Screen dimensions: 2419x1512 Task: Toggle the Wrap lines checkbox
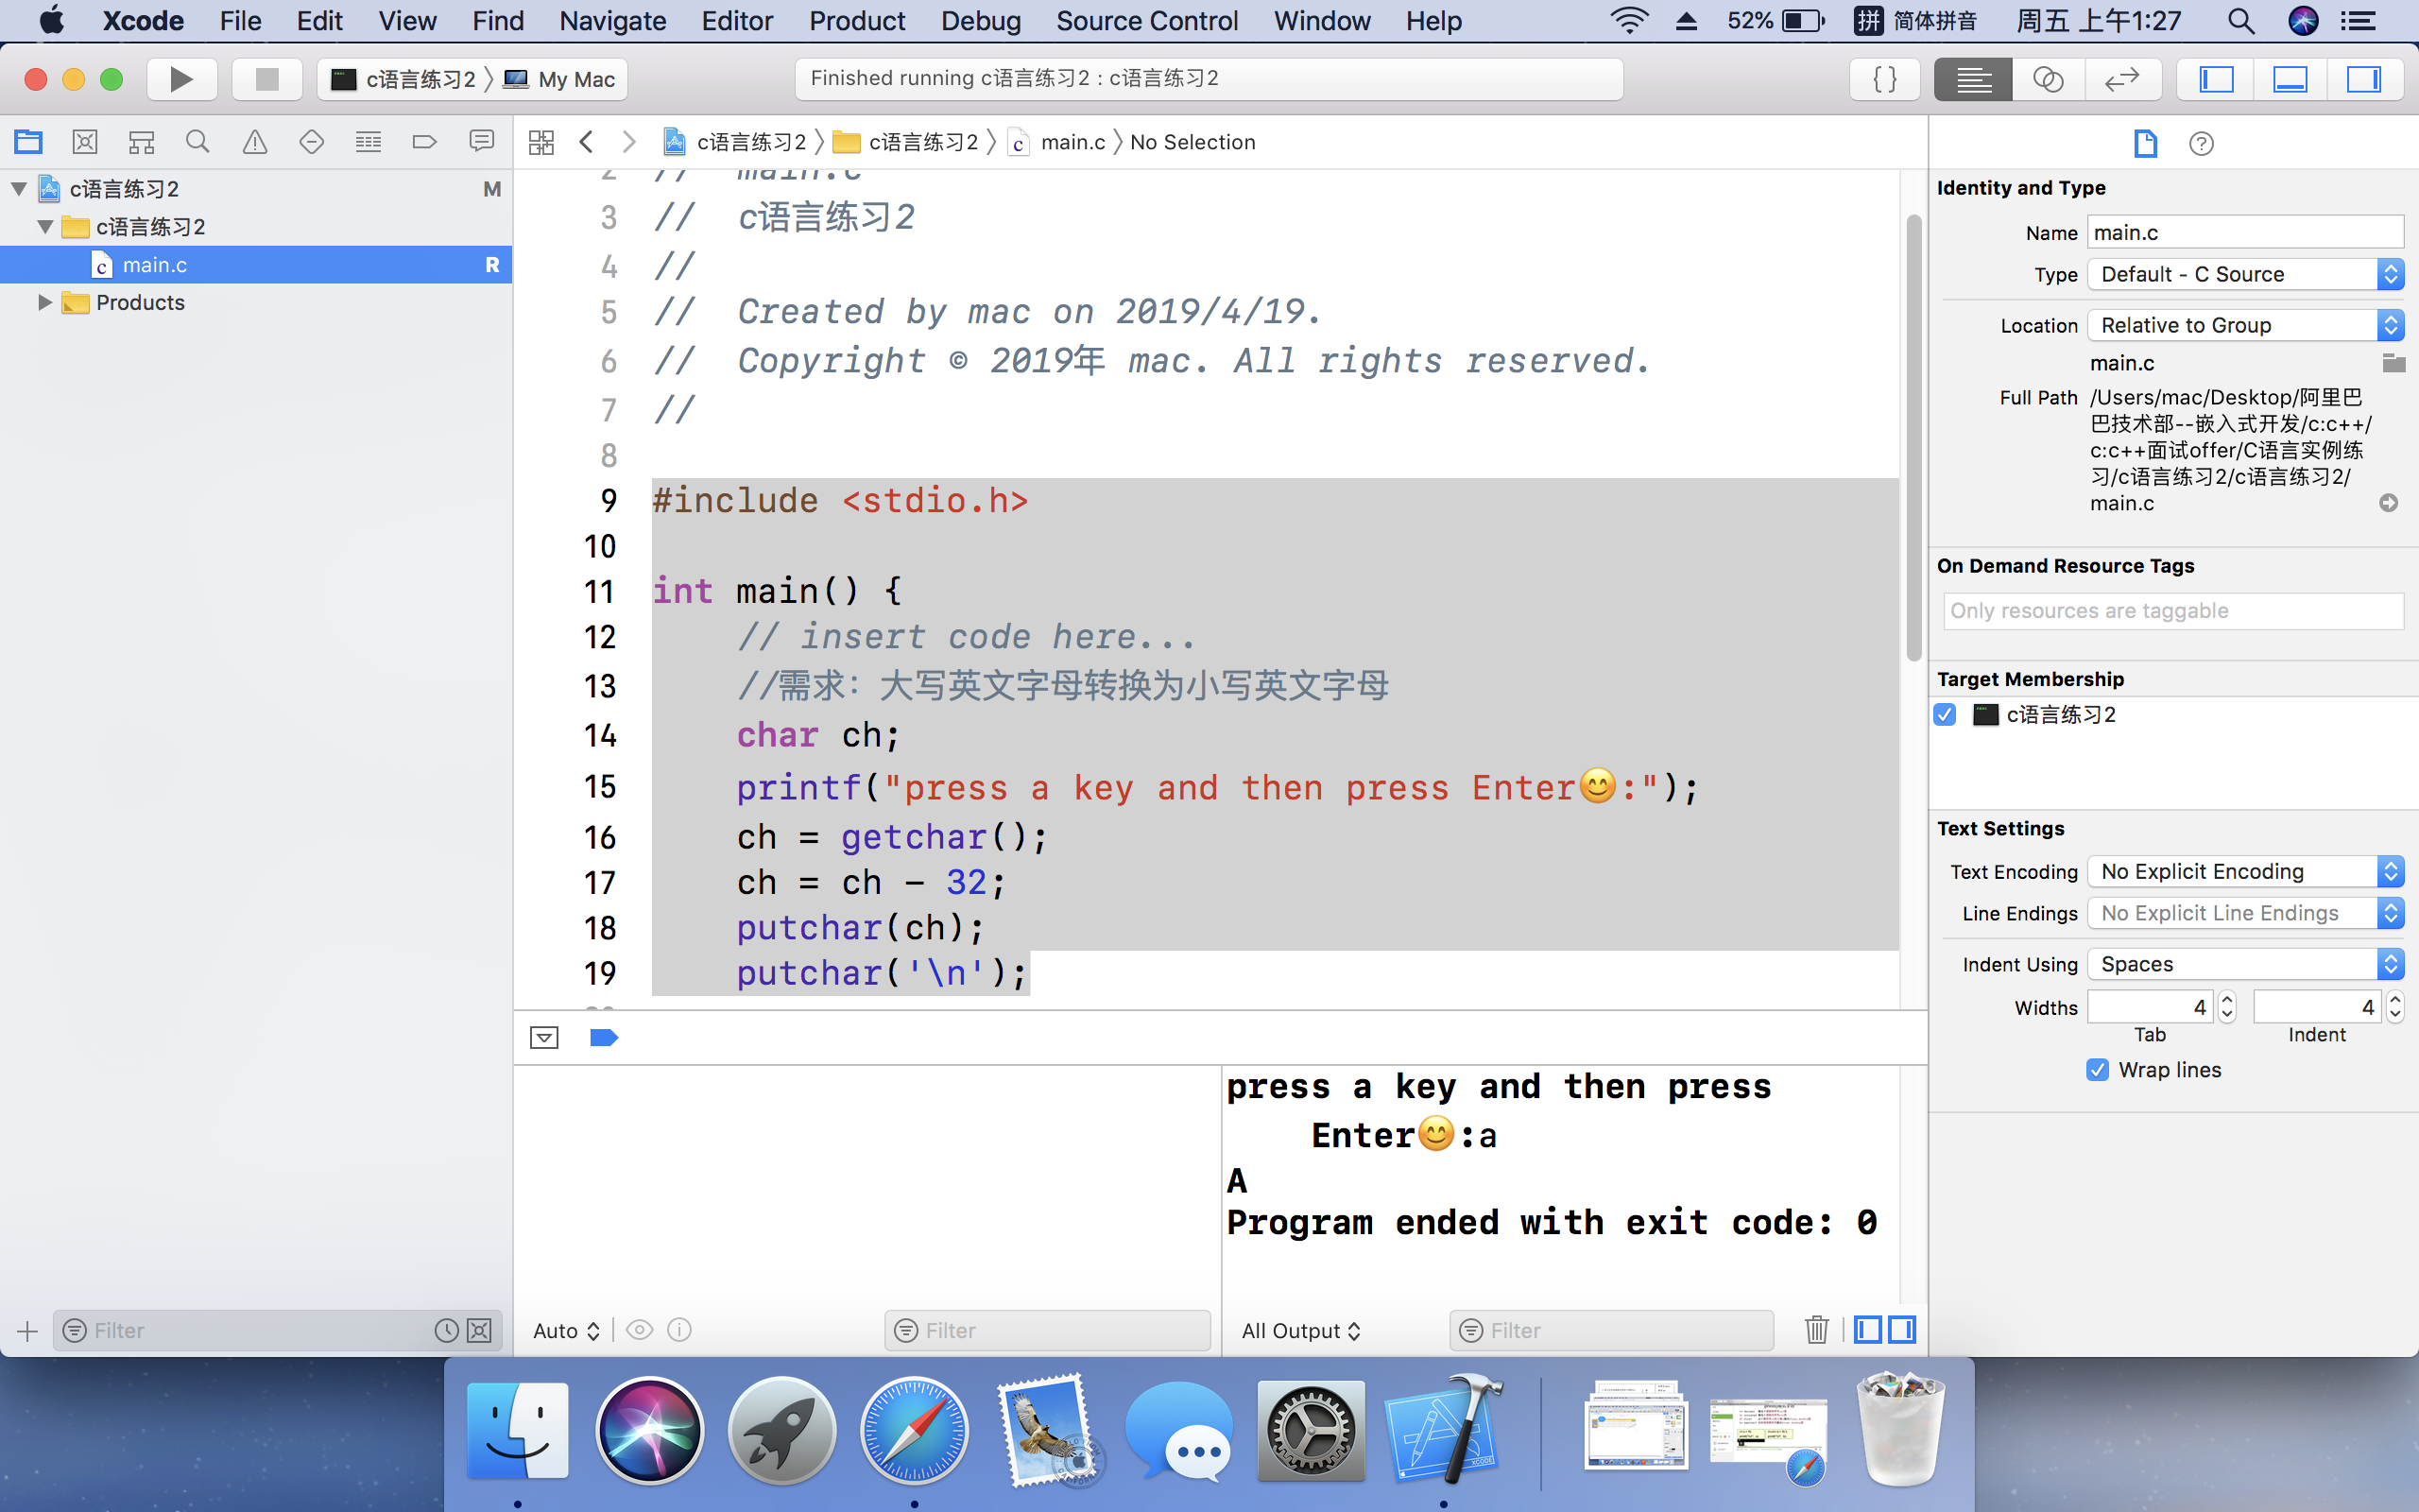[2098, 1070]
